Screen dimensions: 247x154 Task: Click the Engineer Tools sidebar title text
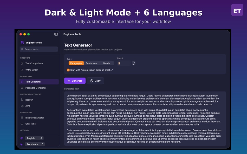click(x=34, y=43)
